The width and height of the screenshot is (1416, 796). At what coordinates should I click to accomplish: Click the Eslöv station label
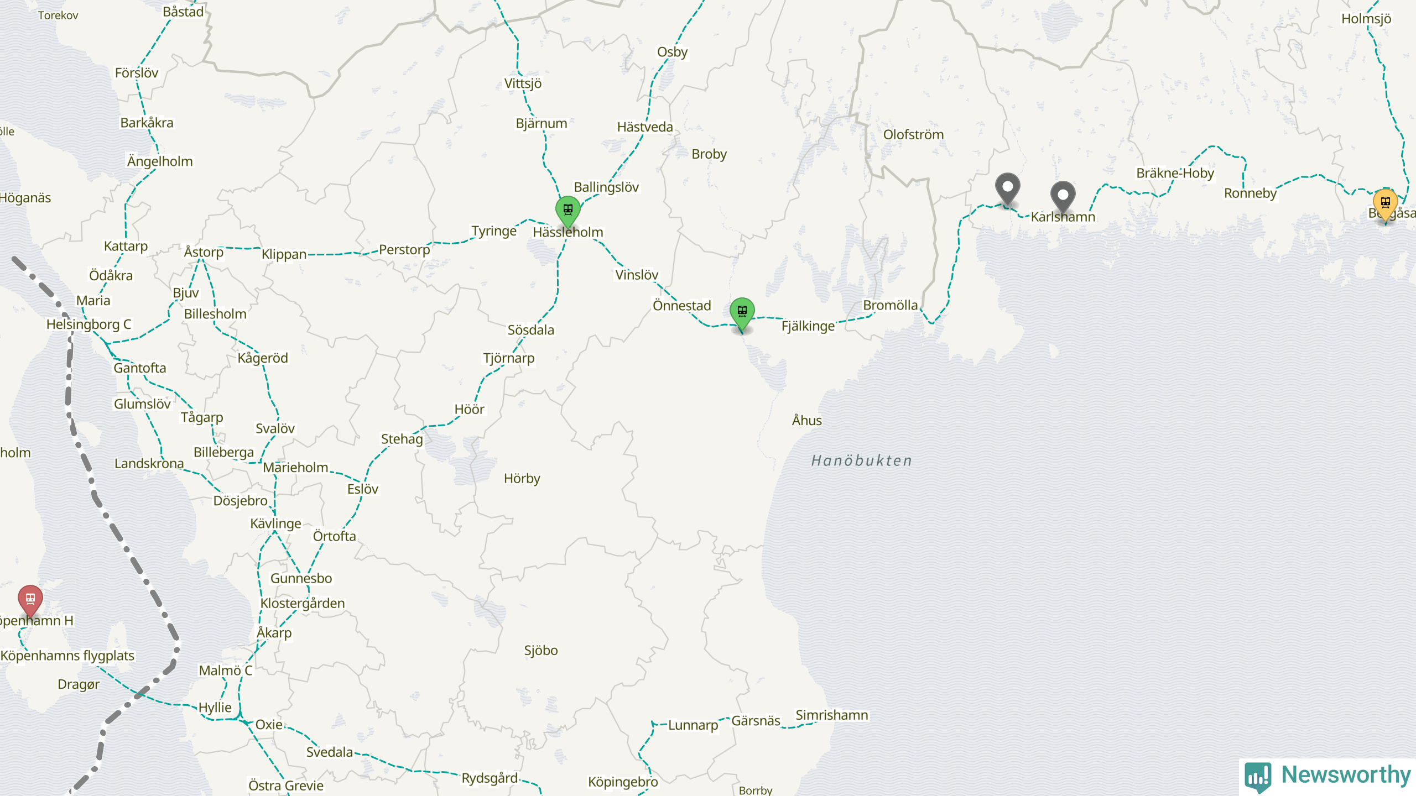point(363,489)
